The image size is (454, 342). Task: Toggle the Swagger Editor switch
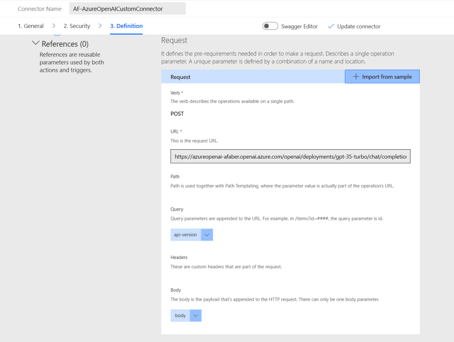pos(270,26)
